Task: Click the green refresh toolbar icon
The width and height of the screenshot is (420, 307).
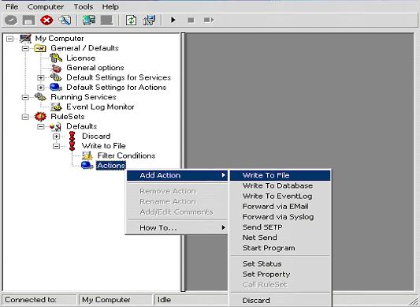Action: pos(131,21)
